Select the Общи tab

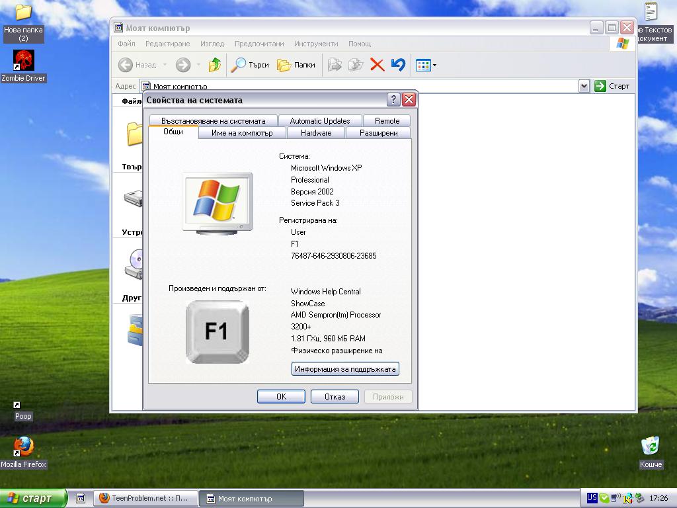pyautogui.click(x=173, y=132)
